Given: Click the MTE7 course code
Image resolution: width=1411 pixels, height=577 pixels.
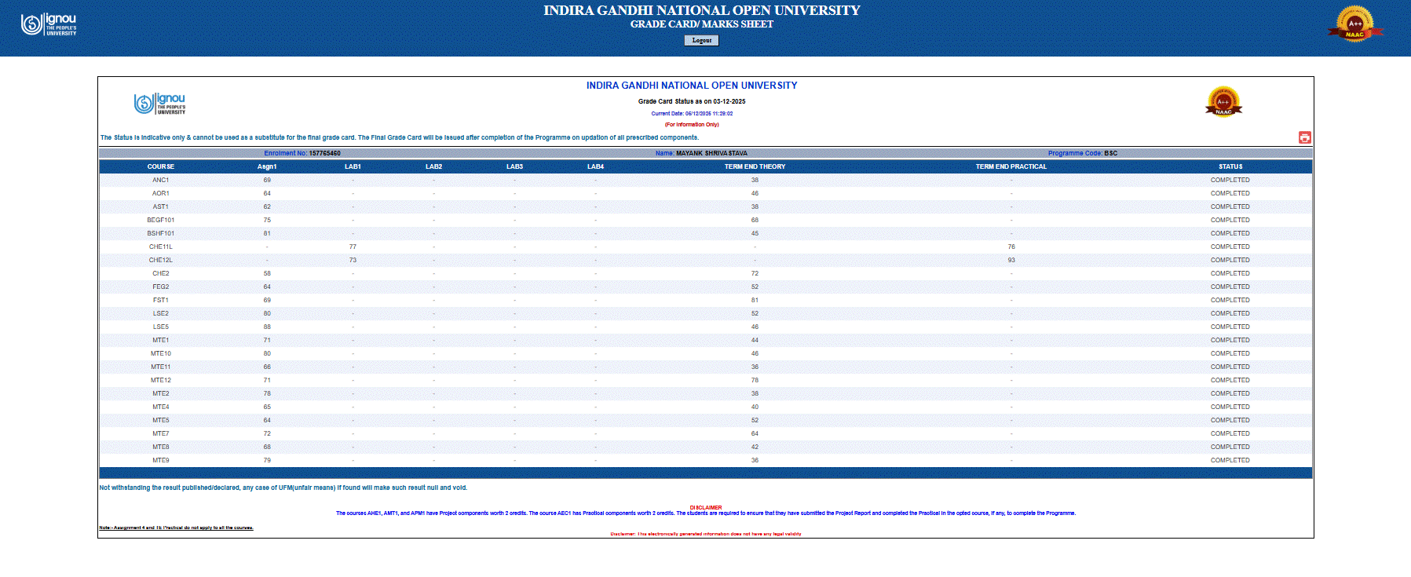Looking at the screenshot, I should click(x=161, y=433).
